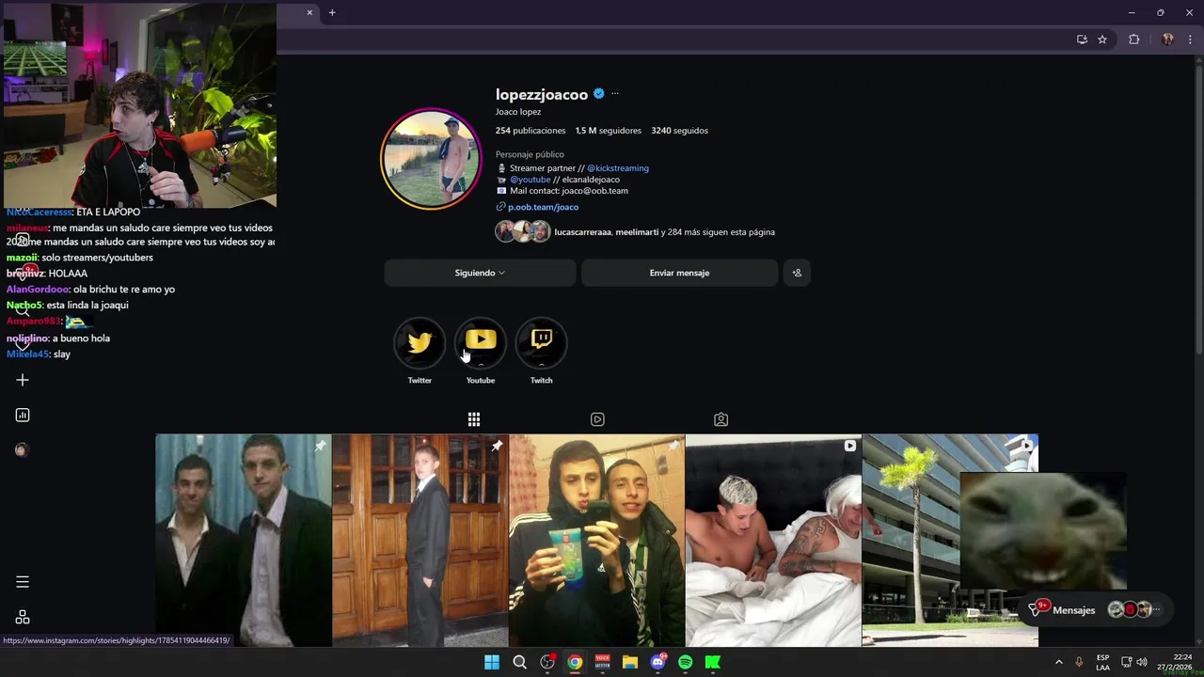Click chat username mazoii
Image resolution: width=1204 pixels, height=677 pixels.
(x=22, y=258)
